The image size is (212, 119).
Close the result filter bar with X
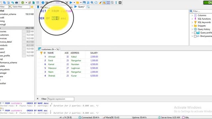tap(37, 99)
